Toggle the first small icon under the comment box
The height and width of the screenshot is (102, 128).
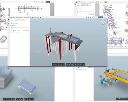(13, 30)
